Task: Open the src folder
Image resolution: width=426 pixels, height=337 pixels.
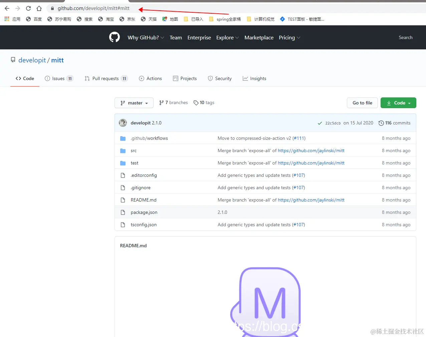Action: point(134,150)
